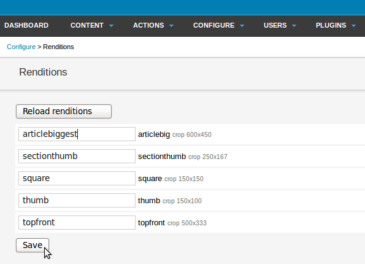Open the Configure menu
This screenshot has height=264, width=365.
pyautogui.click(x=213, y=25)
